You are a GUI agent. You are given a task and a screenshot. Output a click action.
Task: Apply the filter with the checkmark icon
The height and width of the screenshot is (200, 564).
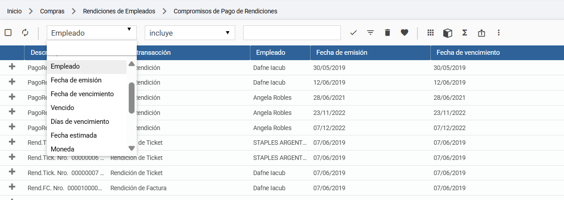(354, 33)
